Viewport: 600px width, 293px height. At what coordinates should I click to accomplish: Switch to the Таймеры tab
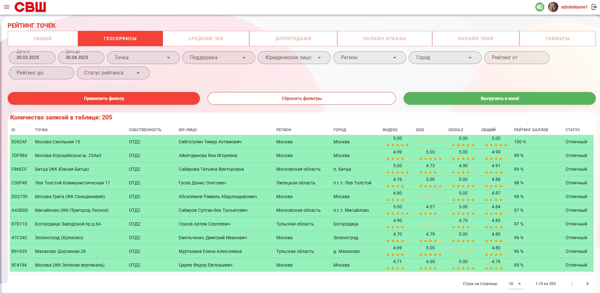click(x=557, y=39)
